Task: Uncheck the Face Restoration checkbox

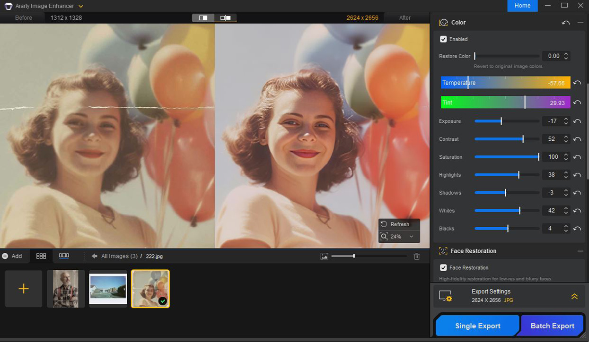Action: coord(443,268)
